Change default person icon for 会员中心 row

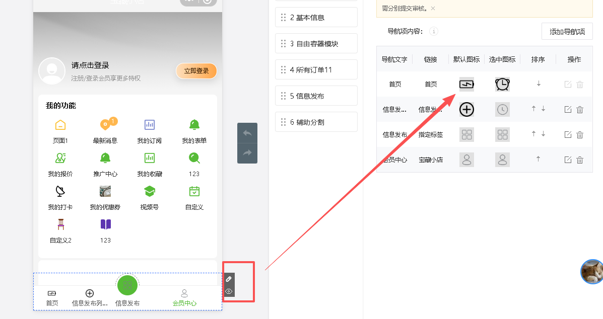coord(466,159)
